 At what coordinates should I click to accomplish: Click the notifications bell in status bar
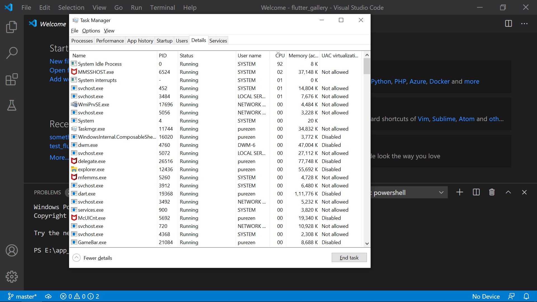tap(526, 296)
